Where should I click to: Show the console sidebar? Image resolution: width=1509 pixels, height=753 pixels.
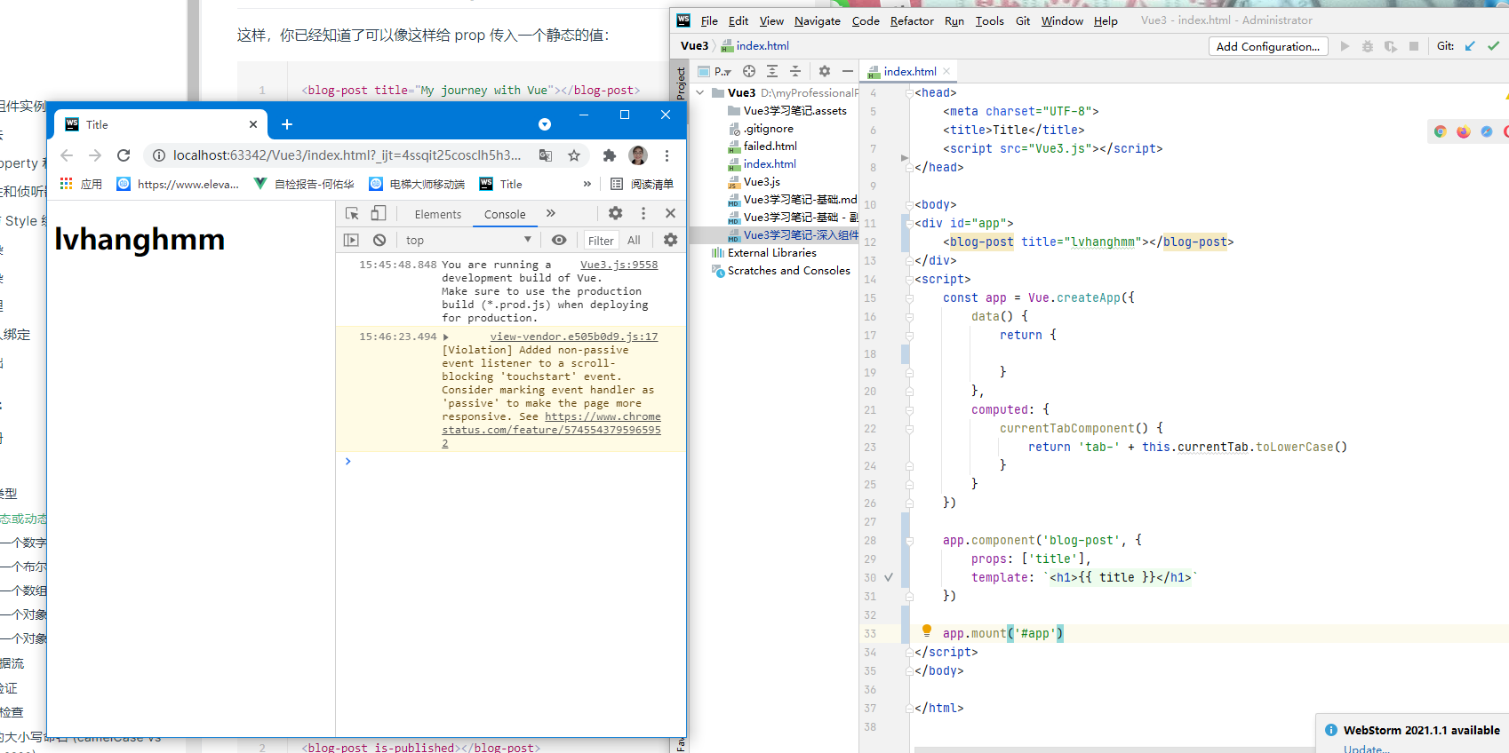(x=351, y=240)
